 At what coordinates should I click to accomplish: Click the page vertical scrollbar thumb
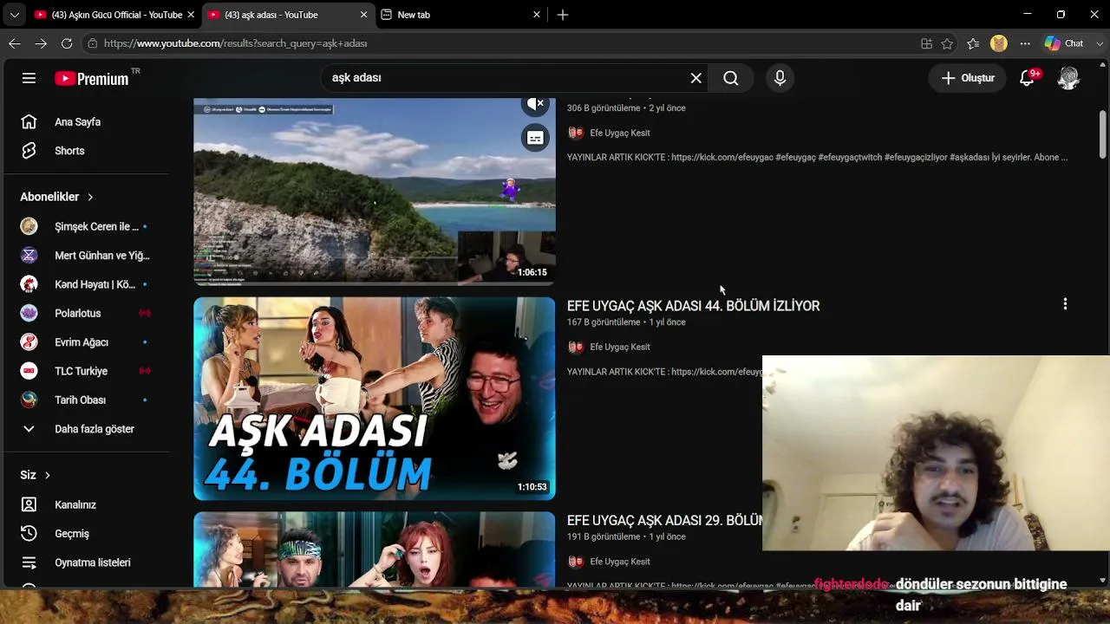click(x=1103, y=134)
